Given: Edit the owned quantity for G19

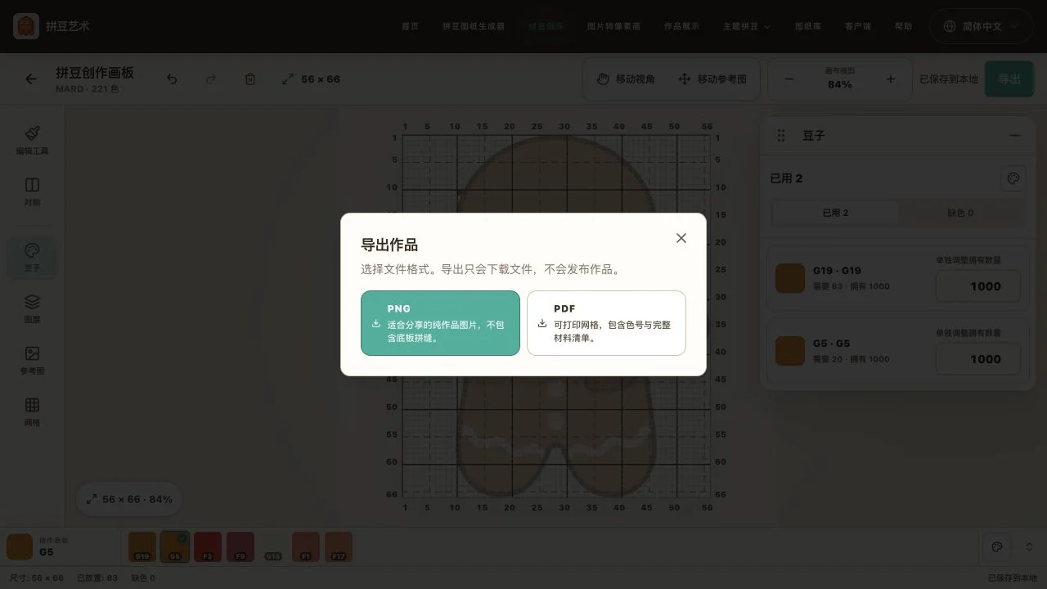Looking at the screenshot, I should 978,286.
